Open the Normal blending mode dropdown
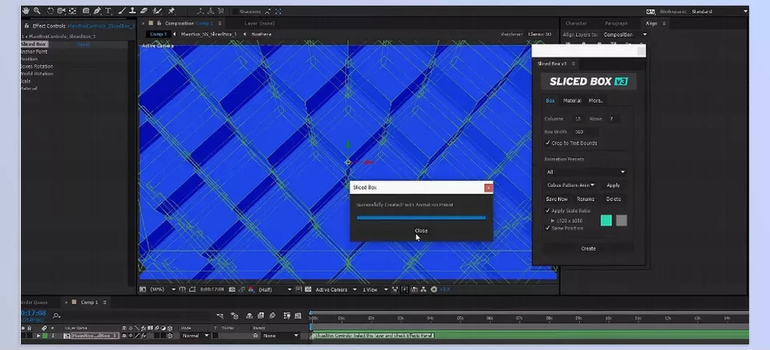 coord(195,336)
